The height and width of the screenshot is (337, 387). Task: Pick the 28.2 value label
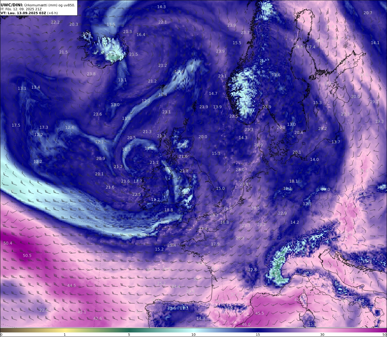point(322,128)
